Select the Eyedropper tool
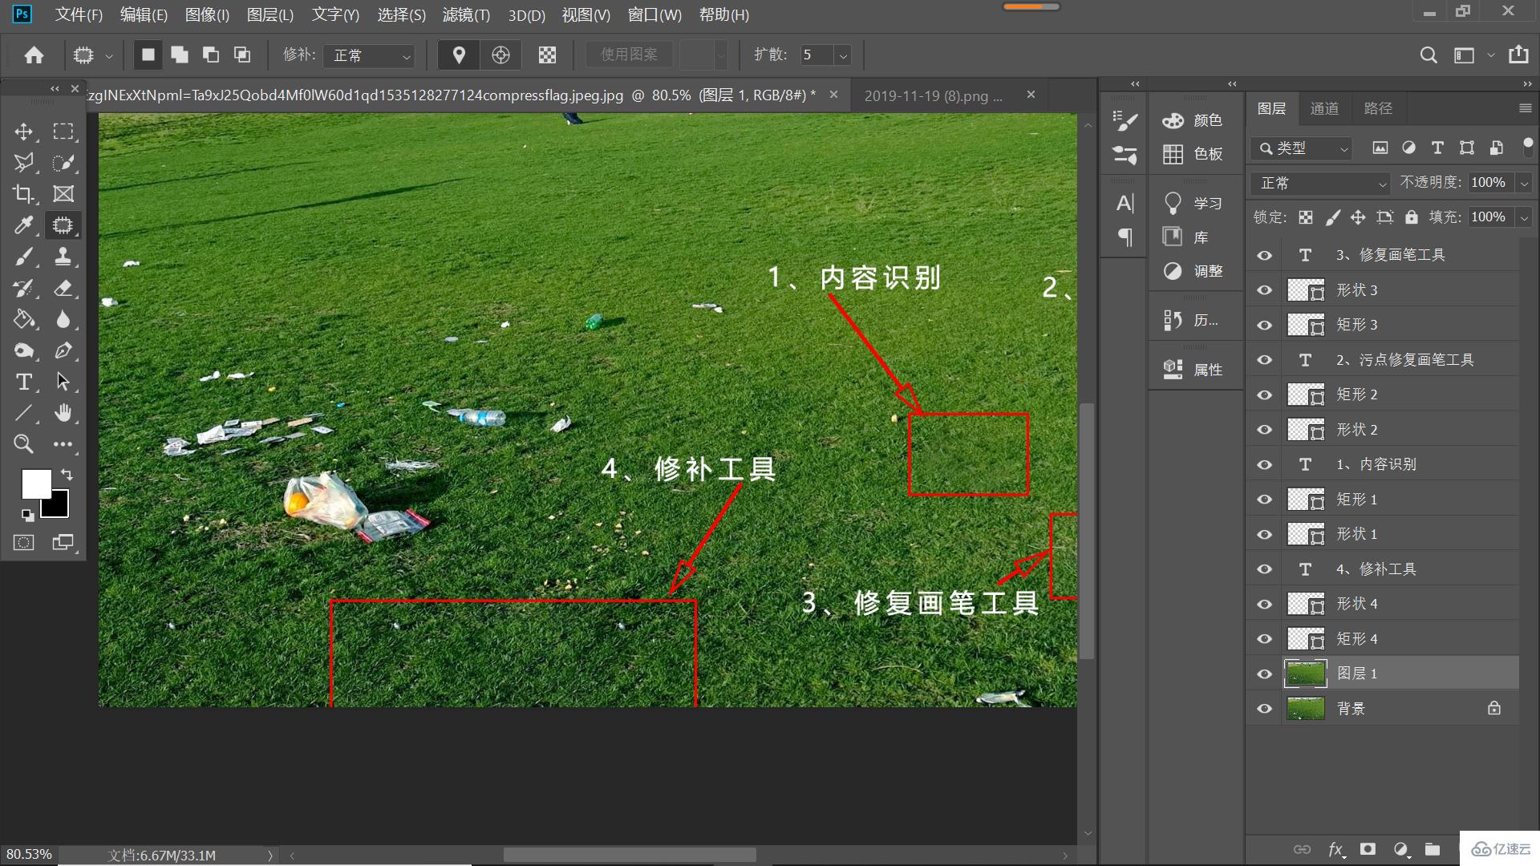The image size is (1540, 866). 24,225
